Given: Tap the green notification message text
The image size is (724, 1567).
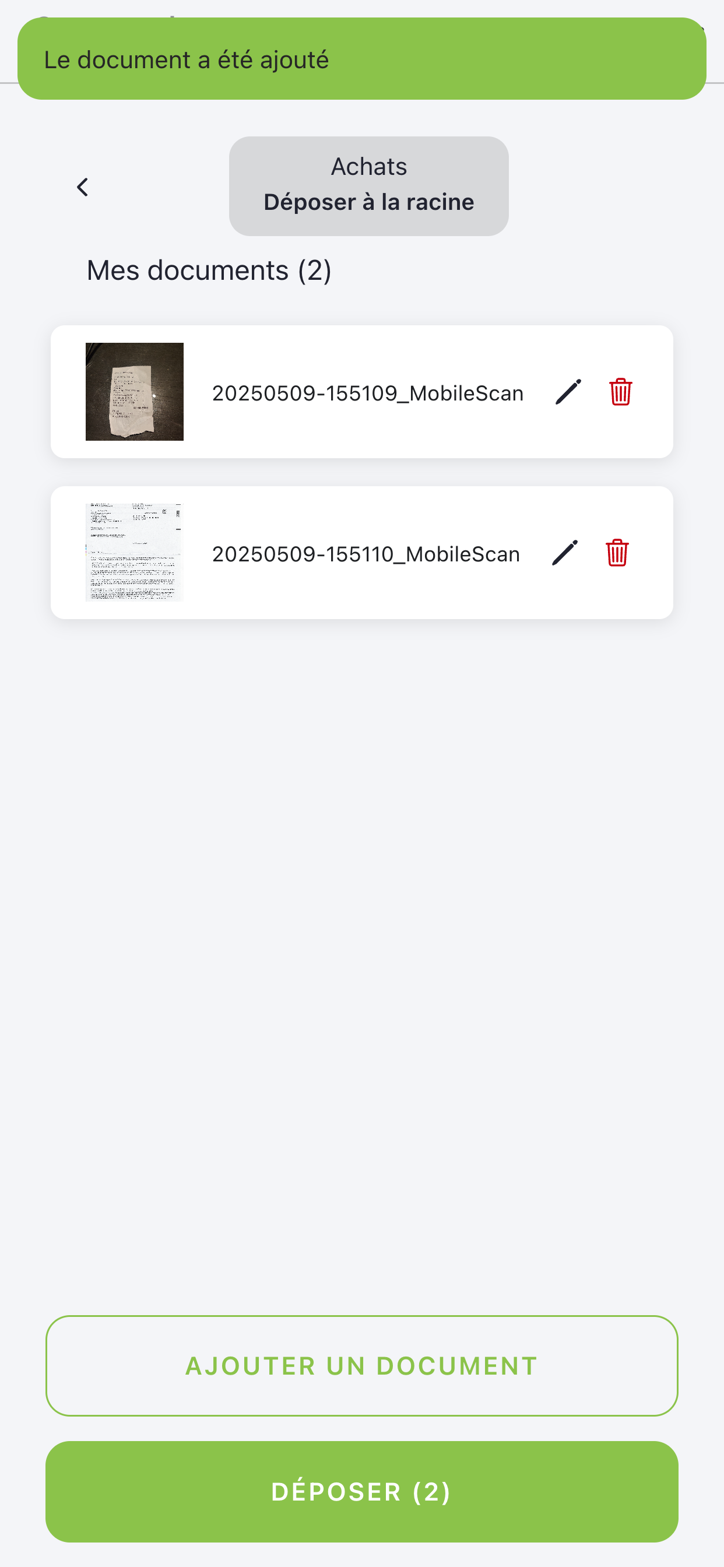Looking at the screenshot, I should click(x=186, y=59).
